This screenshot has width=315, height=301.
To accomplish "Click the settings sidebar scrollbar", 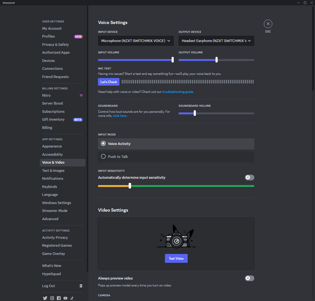I will pos(88,139).
